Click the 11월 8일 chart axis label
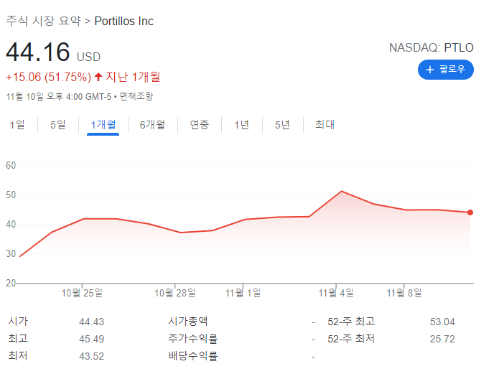 click(404, 293)
